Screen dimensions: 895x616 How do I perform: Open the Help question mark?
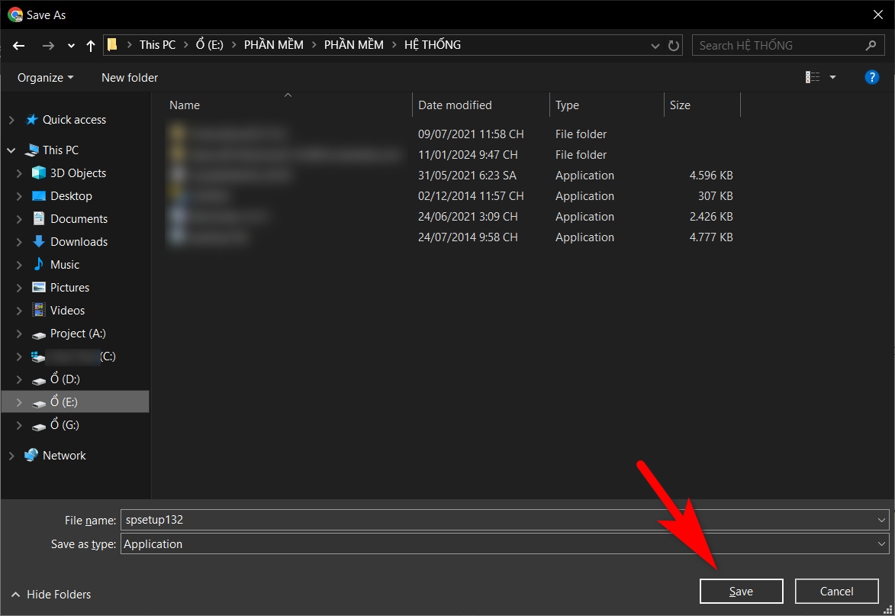coord(871,77)
